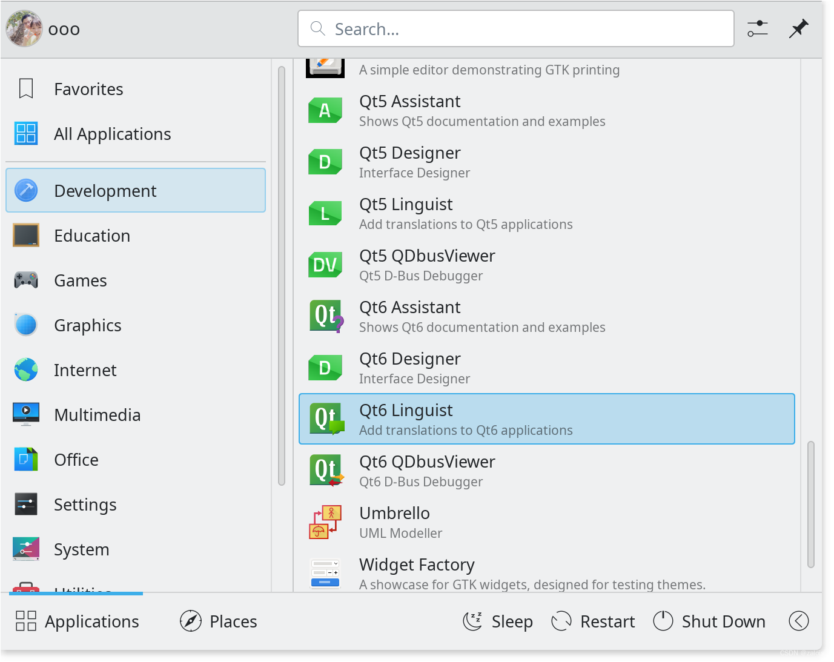The width and height of the screenshot is (834, 662).
Task: Click the Development hammer icon
Action: [x=26, y=190]
